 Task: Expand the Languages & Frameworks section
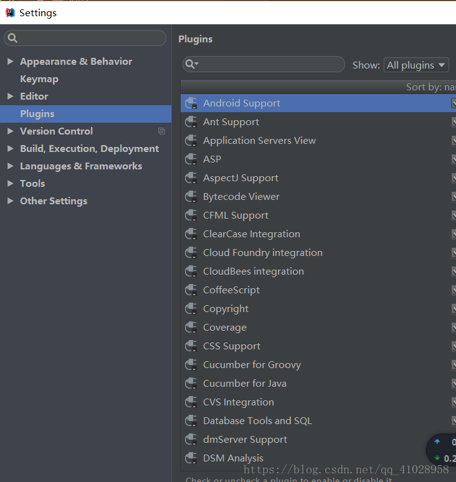(x=10, y=166)
